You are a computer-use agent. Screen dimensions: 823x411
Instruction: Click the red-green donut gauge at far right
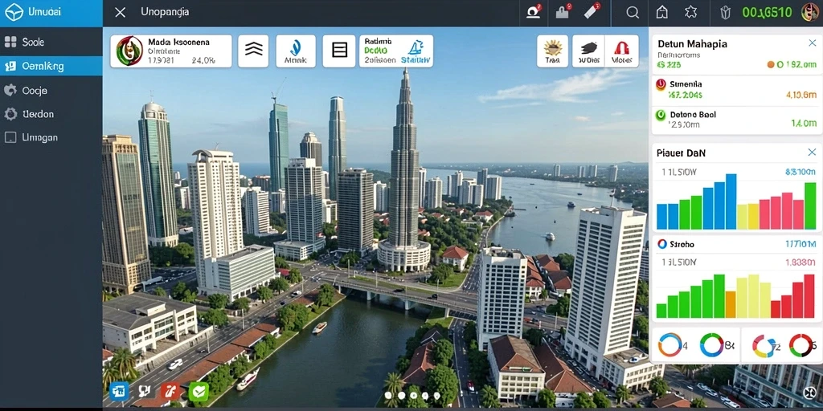coord(801,345)
